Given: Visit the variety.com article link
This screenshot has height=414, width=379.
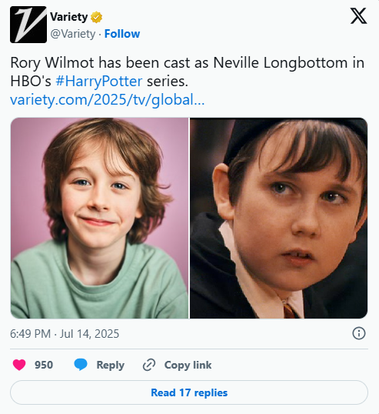Looking at the screenshot, I should point(108,99).
